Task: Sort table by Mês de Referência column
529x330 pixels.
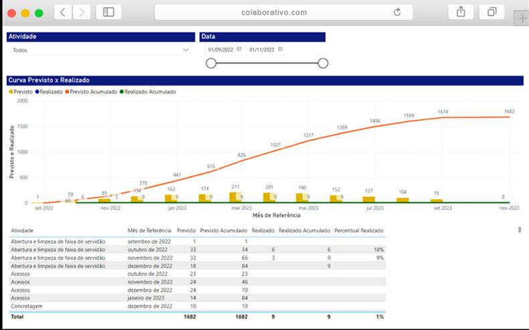Action: click(x=149, y=230)
